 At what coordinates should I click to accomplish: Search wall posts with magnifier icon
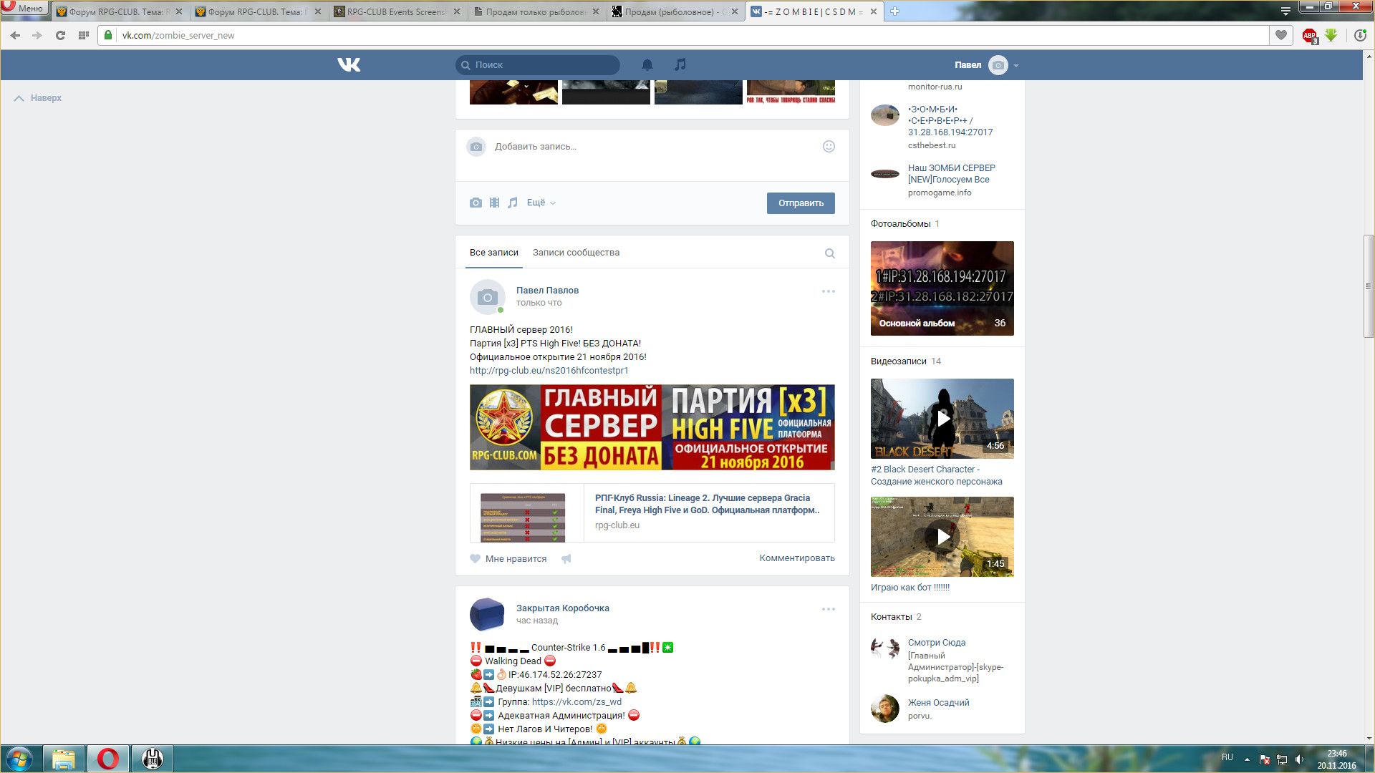[829, 253]
